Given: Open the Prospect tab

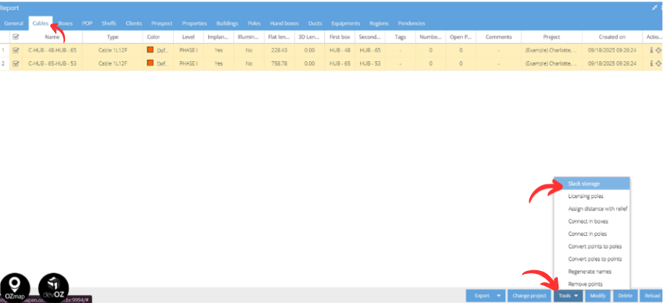Looking at the screenshot, I should tap(162, 23).
